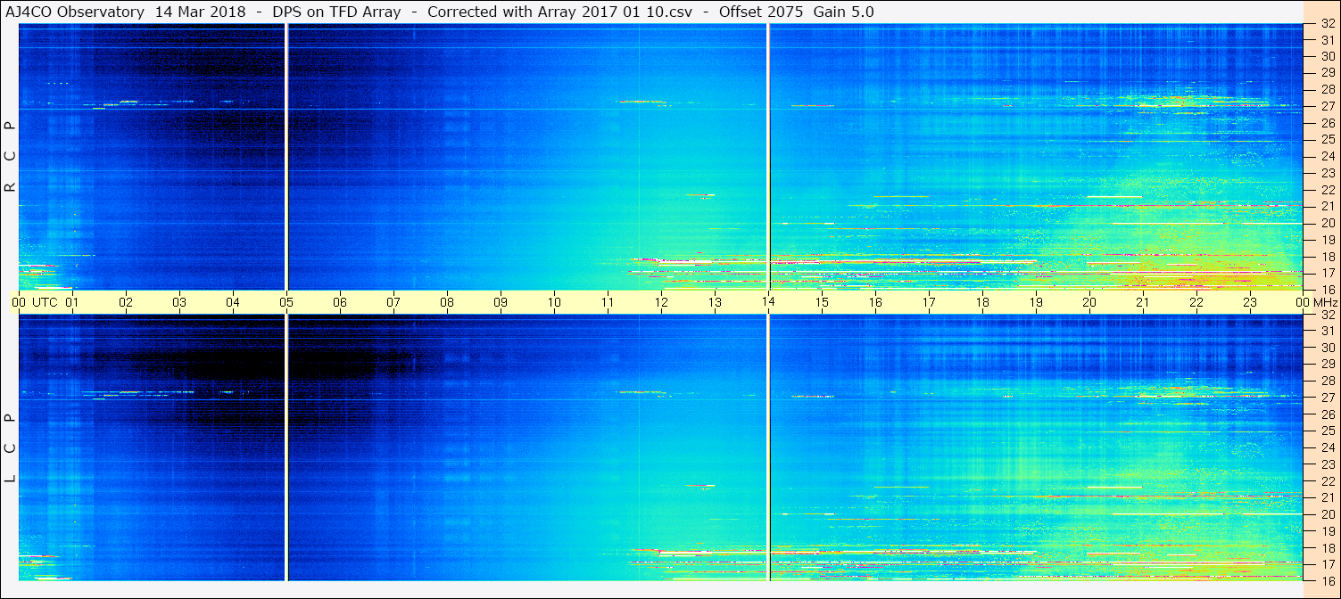The width and height of the screenshot is (1341, 599).
Task: Select the 12 hour tick on time axis
Action: [x=661, y=302]
